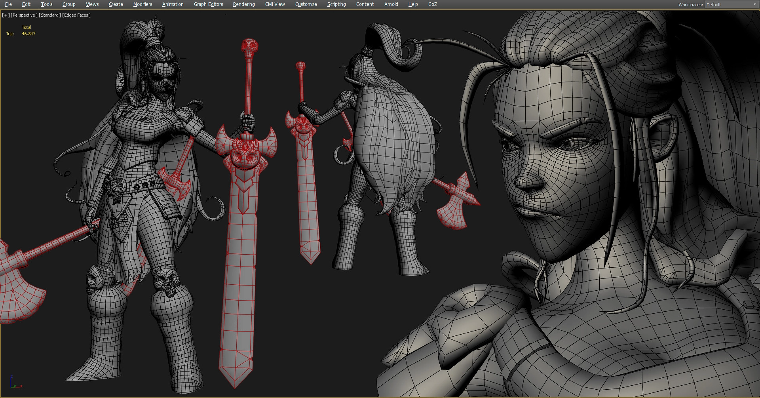This screenshot has height=398, width=760.
Task: Open the Modifiers menu
Action: coord(142,4)
